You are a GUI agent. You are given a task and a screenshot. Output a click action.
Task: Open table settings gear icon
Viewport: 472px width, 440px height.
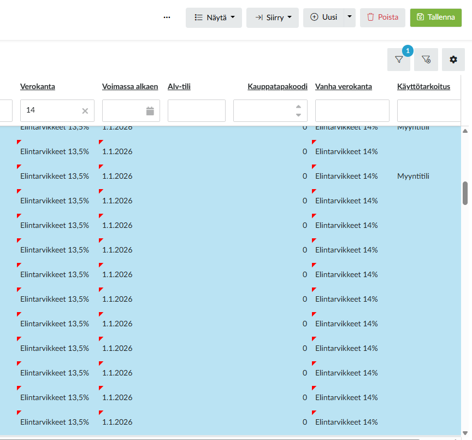pyautogui.click(x=453, y=60)
